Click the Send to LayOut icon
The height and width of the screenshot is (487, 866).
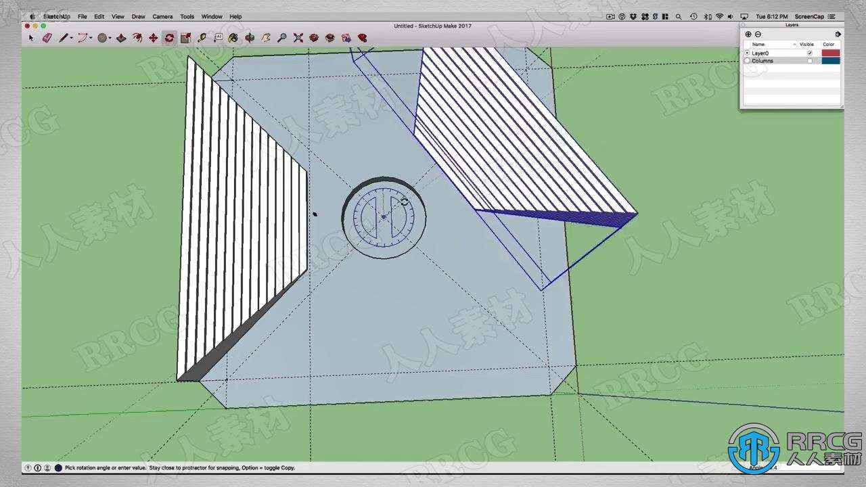coord(346,38)
